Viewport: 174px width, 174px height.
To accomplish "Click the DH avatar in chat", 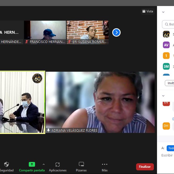I will pyautogui.click(x=166, y=126).
